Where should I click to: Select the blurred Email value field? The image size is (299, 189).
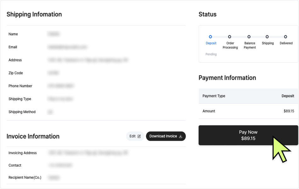(x=67, y=47)
